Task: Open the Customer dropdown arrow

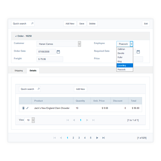Action: [79, 44]
